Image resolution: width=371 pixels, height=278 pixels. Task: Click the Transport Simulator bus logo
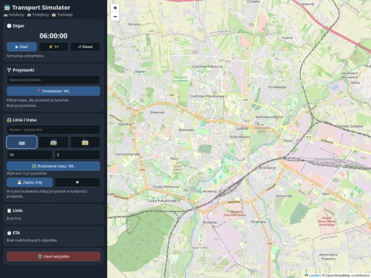[7, 8]
